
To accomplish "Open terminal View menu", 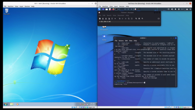I will pos(131,41).
